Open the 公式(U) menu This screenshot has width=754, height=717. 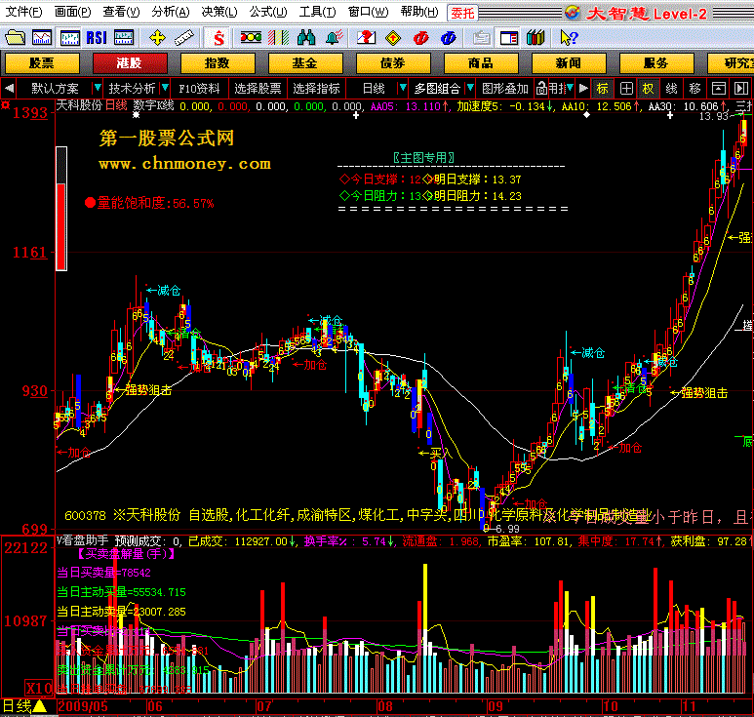click(x=268, y=12)
